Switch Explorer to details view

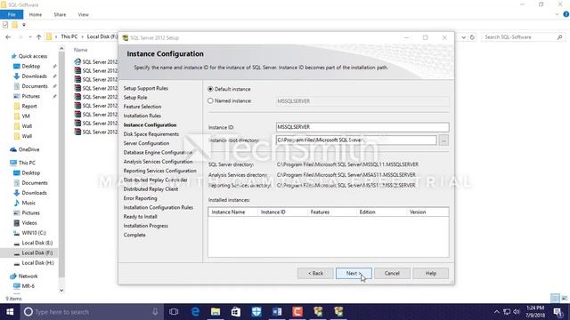click(x=555, y=299)
